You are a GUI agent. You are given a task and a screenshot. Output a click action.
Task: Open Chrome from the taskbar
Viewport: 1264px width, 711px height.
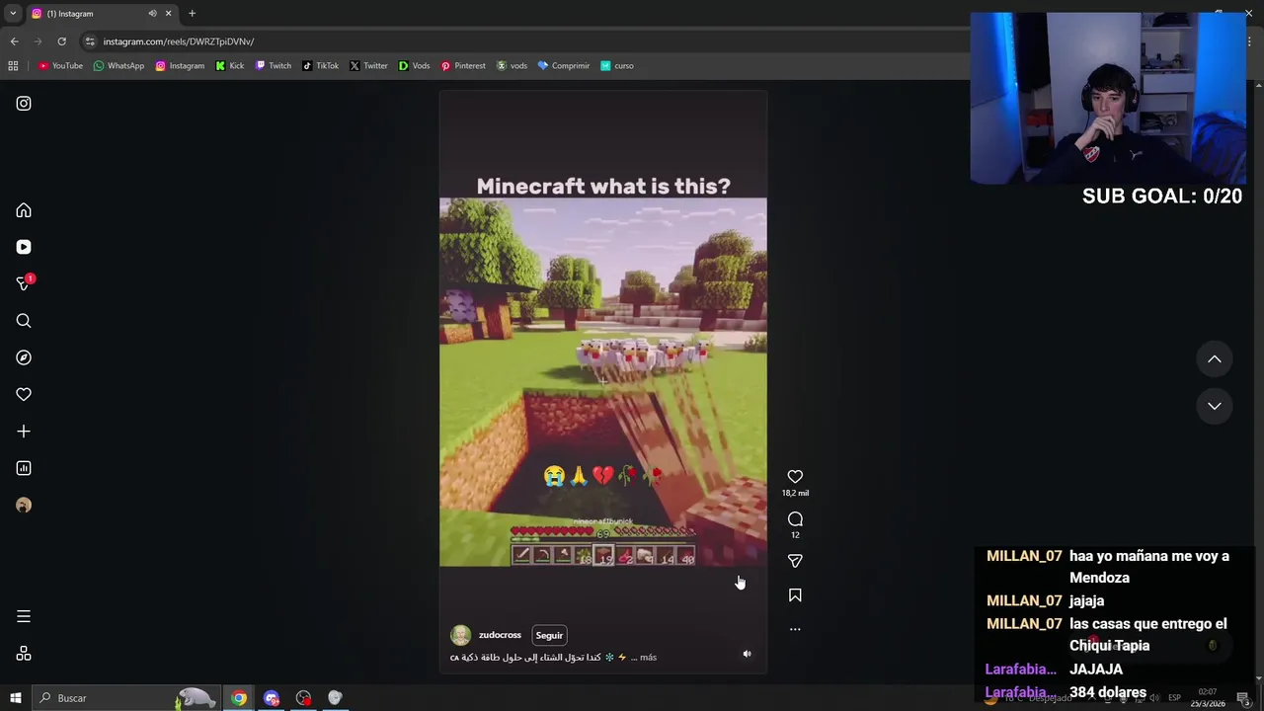(x=239, y=698)
